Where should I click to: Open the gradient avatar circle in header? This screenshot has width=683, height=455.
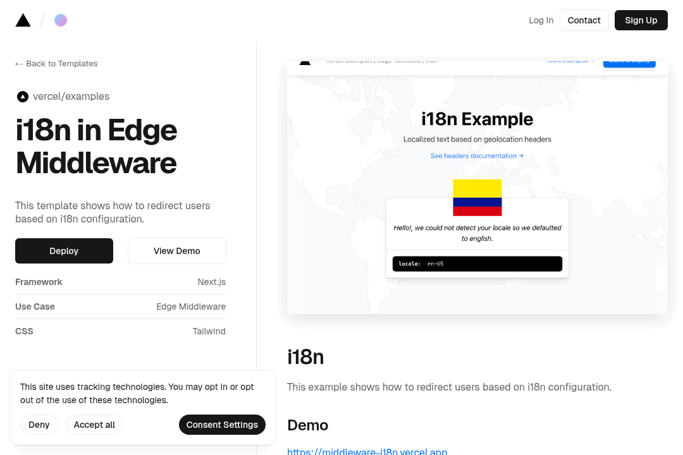click(x=61, y=20)
